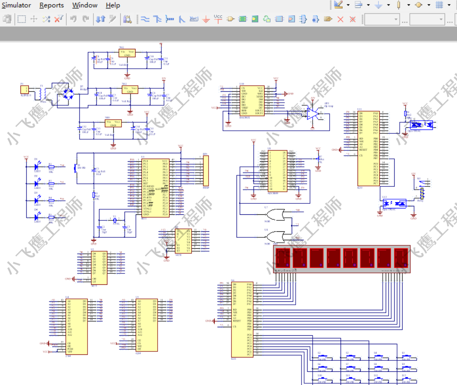
Task: Select the Place Harness Entry tool
Action: click(x=315, y=19)
